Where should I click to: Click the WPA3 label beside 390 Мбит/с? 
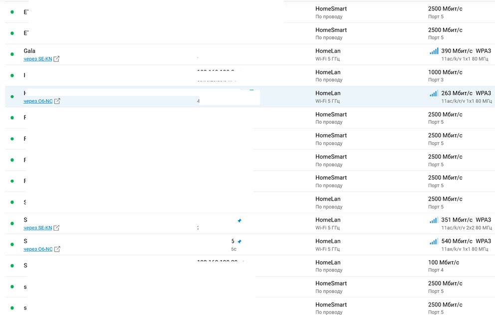pyautogui.click(x=483, y=51)
